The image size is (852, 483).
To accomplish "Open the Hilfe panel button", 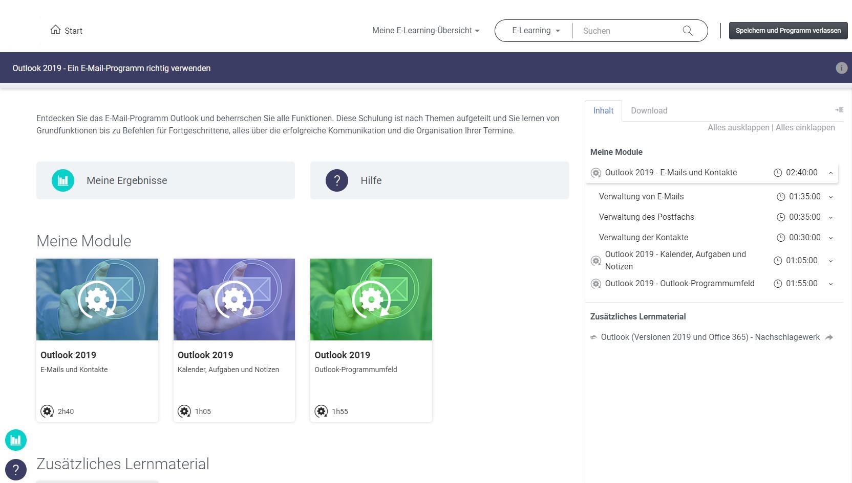I will [x=439, y=180].
